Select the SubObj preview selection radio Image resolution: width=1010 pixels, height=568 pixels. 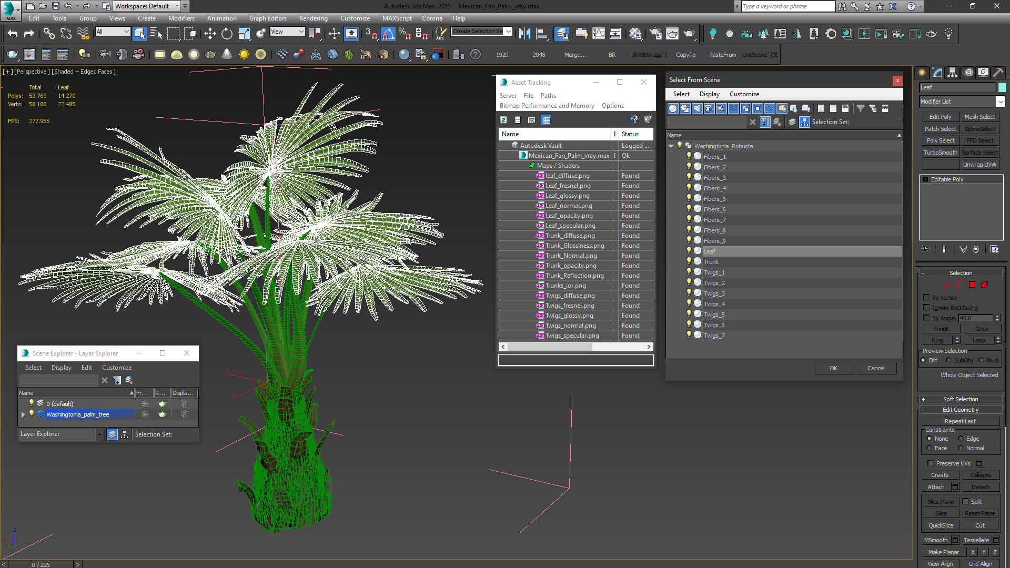pyautogui.click(x=949, y=360)
